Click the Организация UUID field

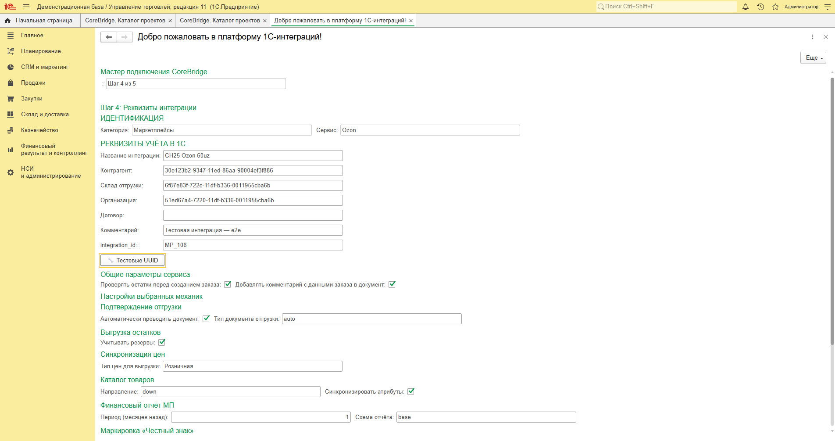click(253, 201)
